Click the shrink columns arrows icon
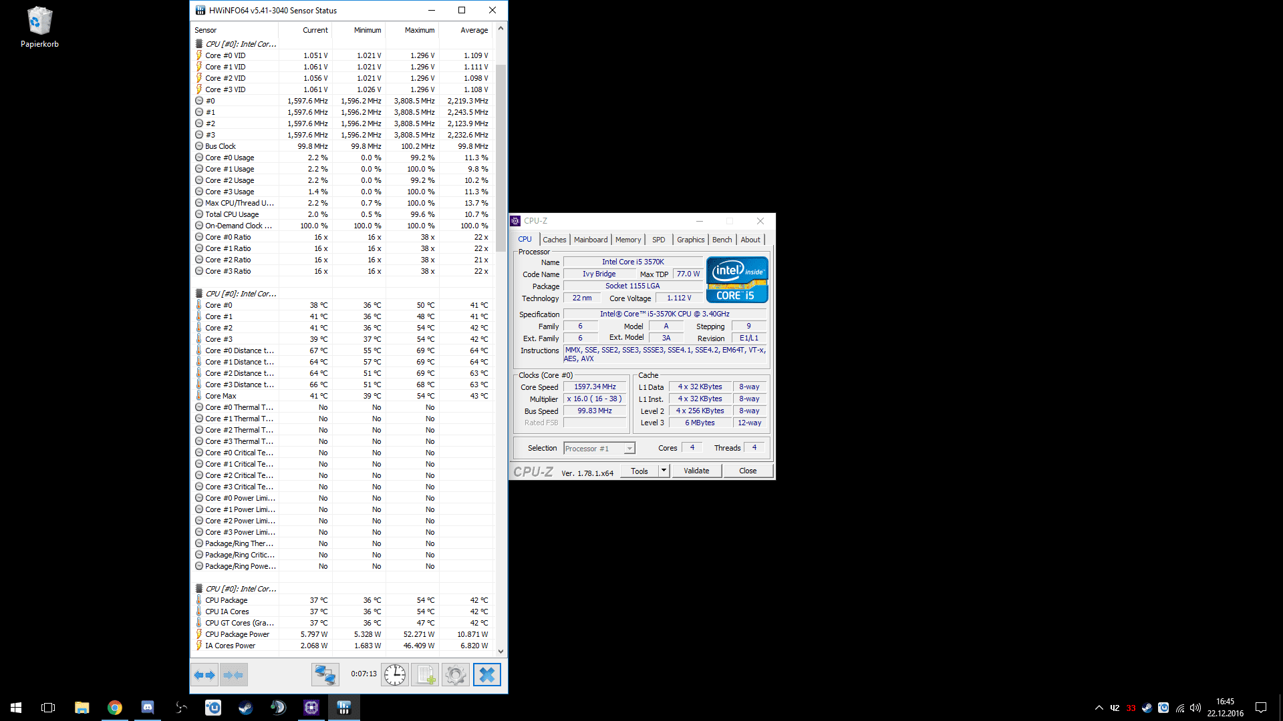Screen dimensions: 1283x721 tap(234, 675)
